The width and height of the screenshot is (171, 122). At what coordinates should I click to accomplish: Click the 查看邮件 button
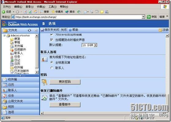coord(65,105)
